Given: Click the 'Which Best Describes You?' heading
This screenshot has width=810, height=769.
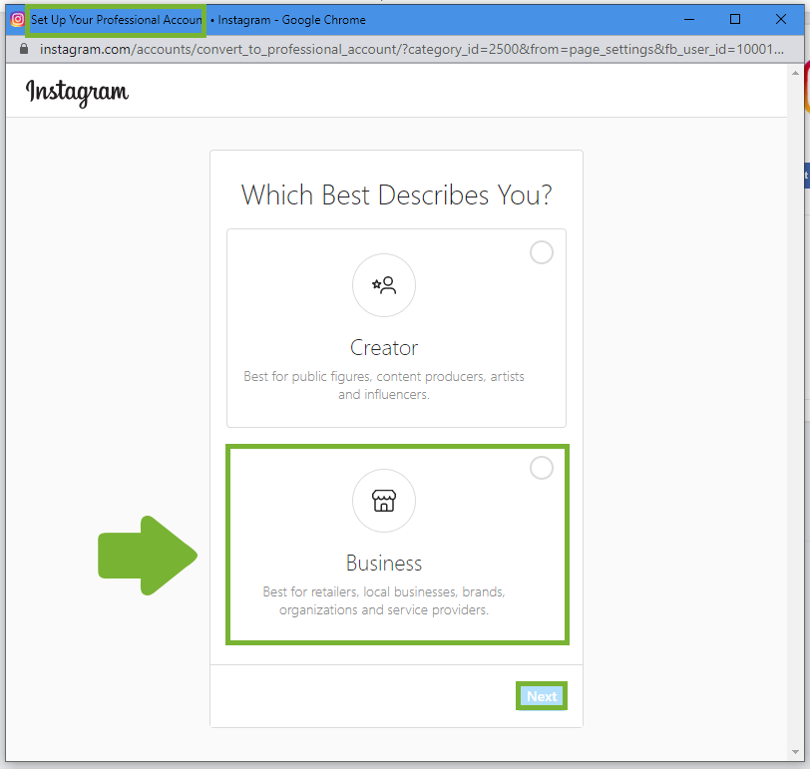Looking at the screenshot, I should pyautogui.click(x=396, y=195).
